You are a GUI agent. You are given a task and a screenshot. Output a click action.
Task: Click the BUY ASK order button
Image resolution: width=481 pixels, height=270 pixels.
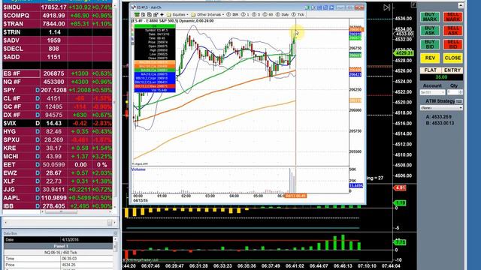[x=430, y=31]
